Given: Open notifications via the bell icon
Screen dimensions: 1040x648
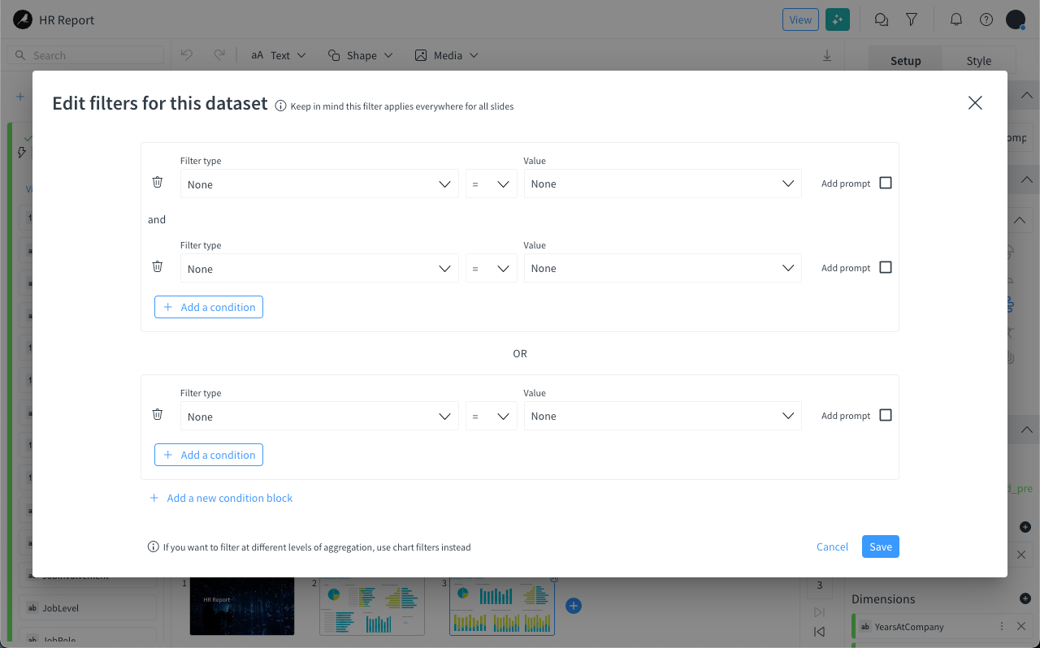Looking at the screenshot, I should pos(955,19).
